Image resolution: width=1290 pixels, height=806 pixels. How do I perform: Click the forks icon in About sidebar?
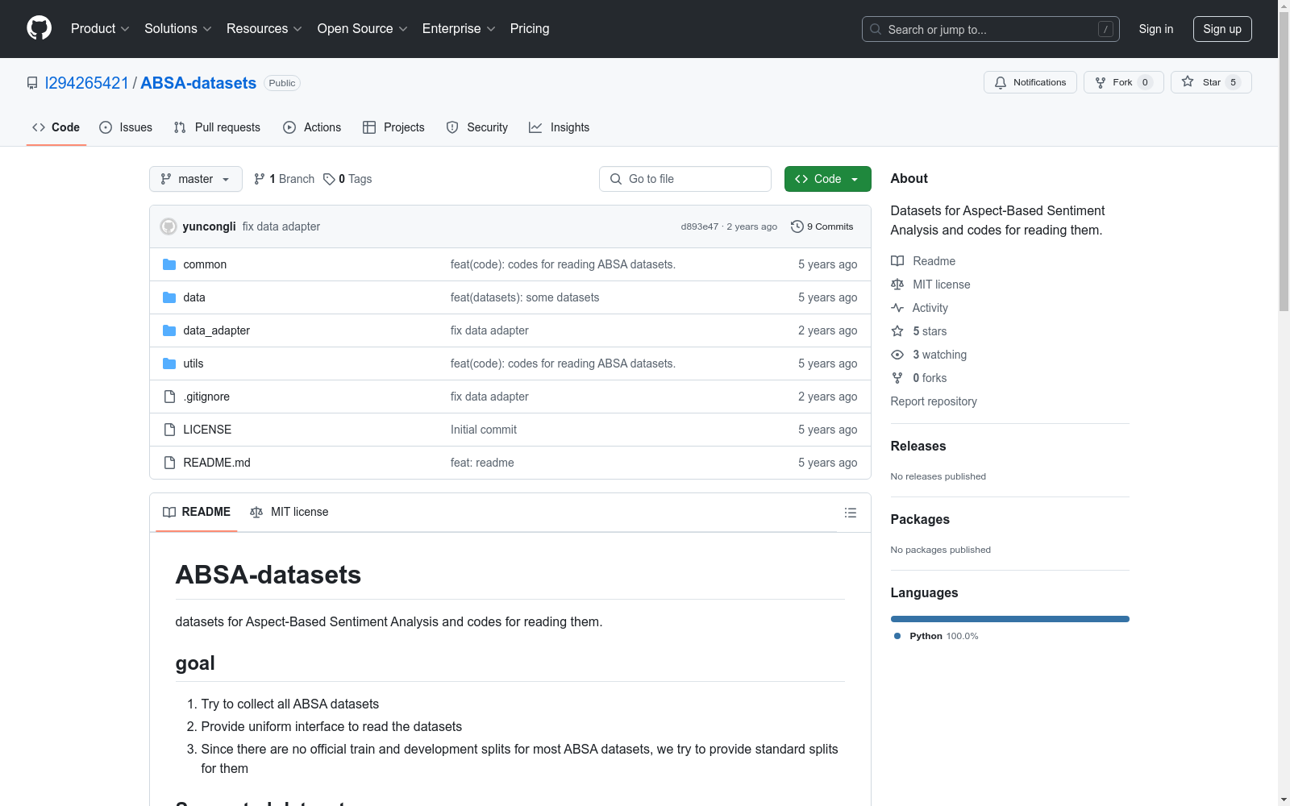pos(897,378)
